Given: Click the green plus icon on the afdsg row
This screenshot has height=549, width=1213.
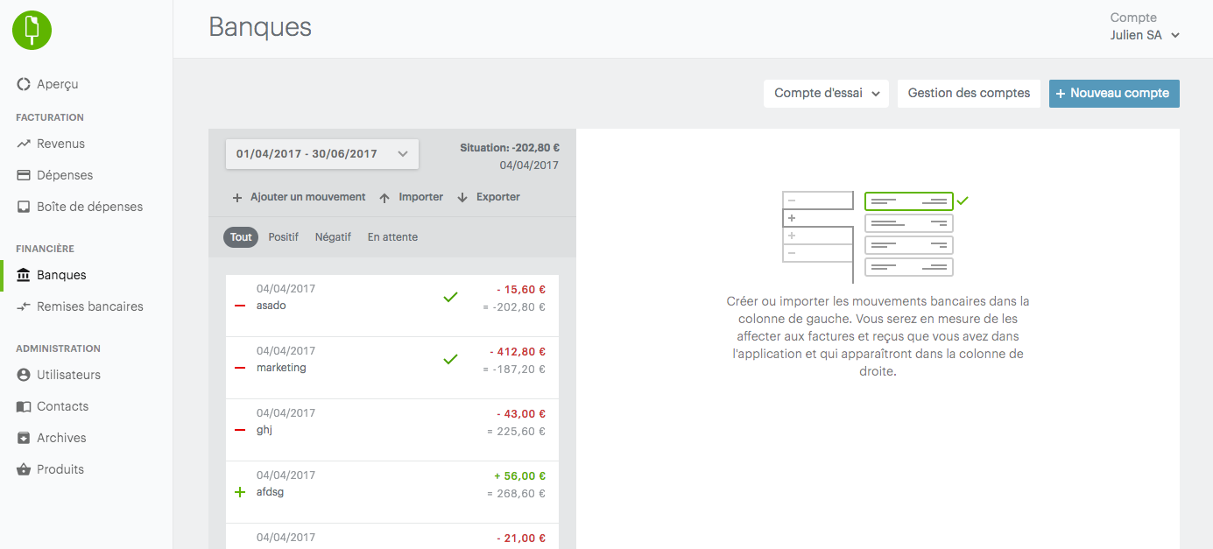Looking at the screenshot, I should click(240, 492).
